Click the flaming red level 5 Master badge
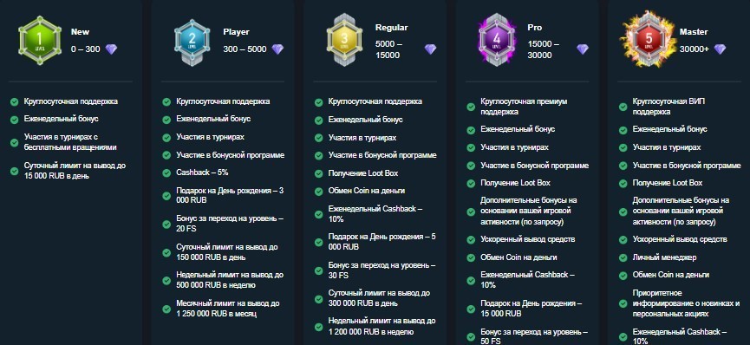The width and height of the screenshot is (750, 345). (649, 40)
